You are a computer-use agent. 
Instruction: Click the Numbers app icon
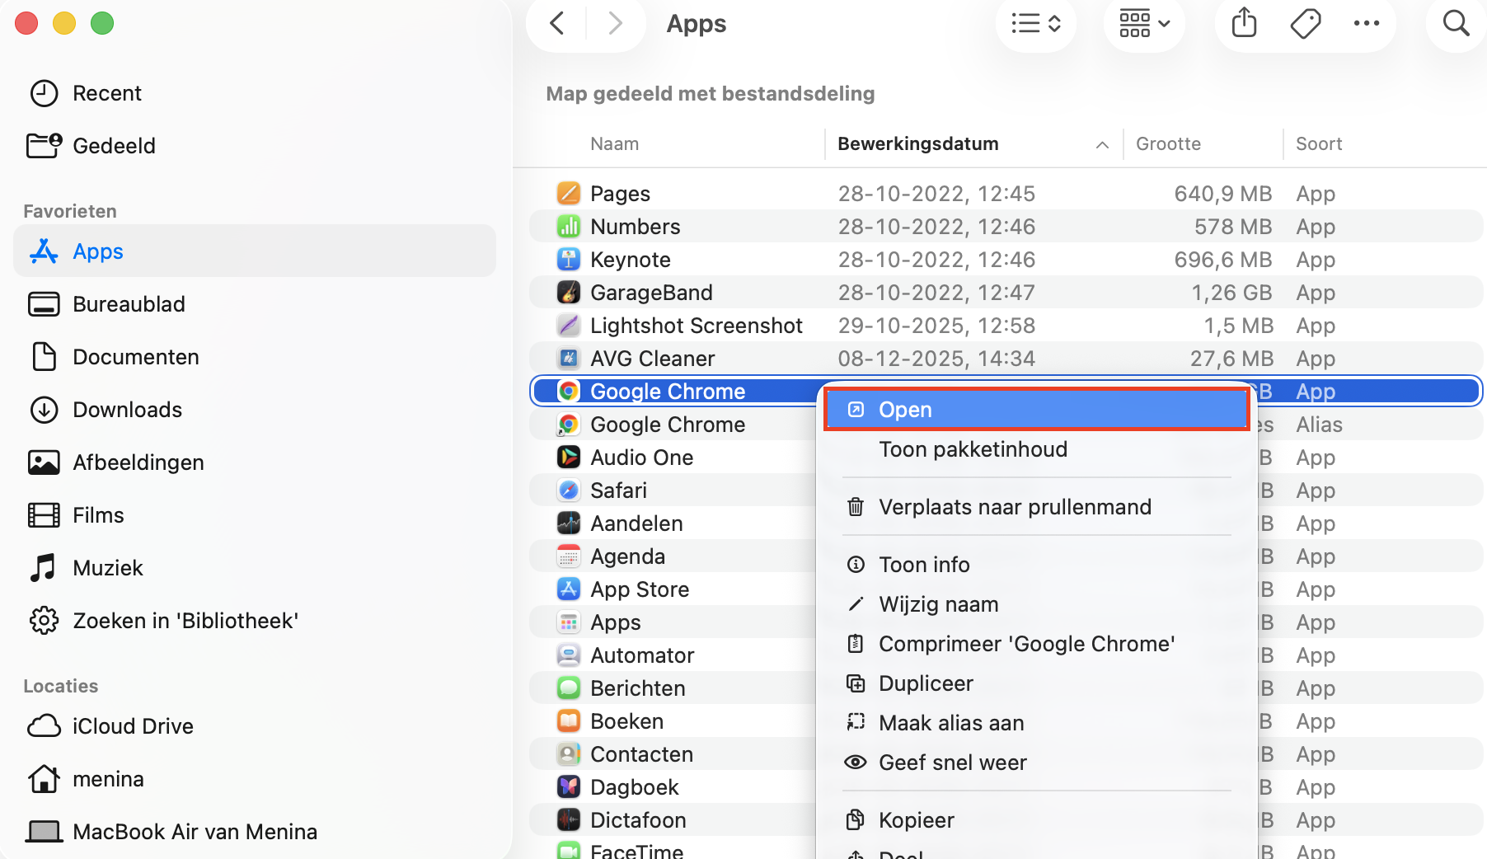(x=569, y=226)
